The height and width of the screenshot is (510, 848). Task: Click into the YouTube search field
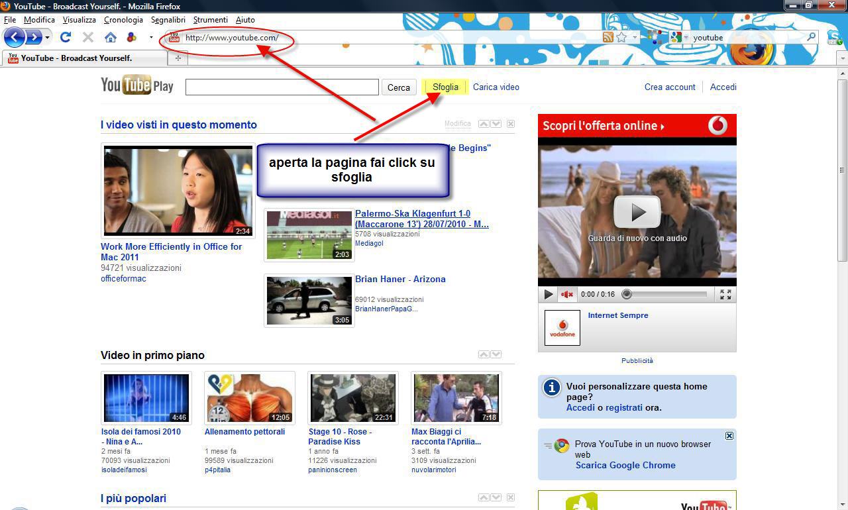[x=282, y=87]
